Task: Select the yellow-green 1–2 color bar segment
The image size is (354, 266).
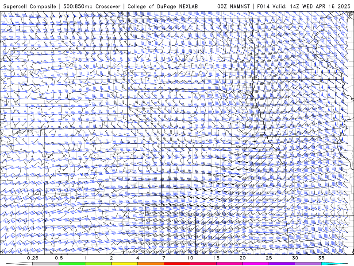Action: [98, 264]
